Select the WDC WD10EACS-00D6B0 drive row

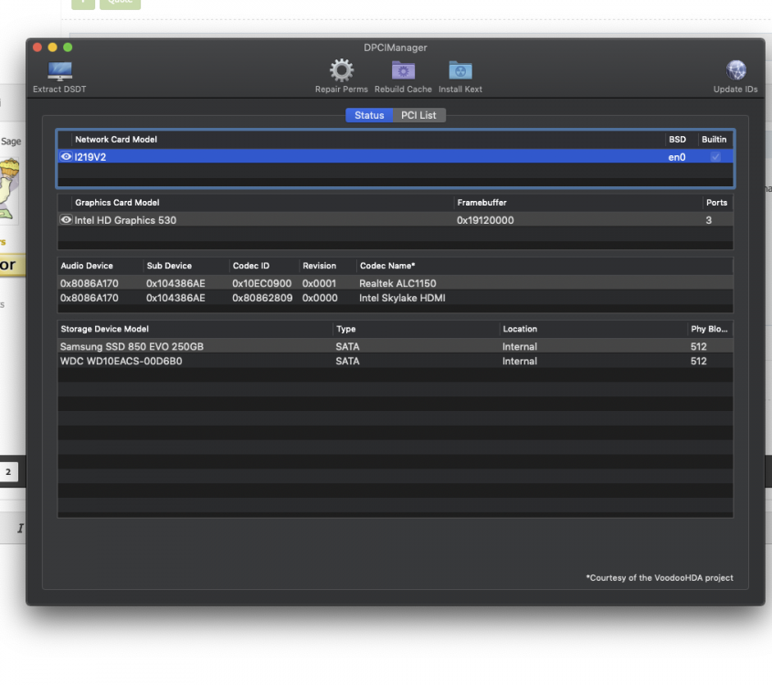(x=396, y=361)
